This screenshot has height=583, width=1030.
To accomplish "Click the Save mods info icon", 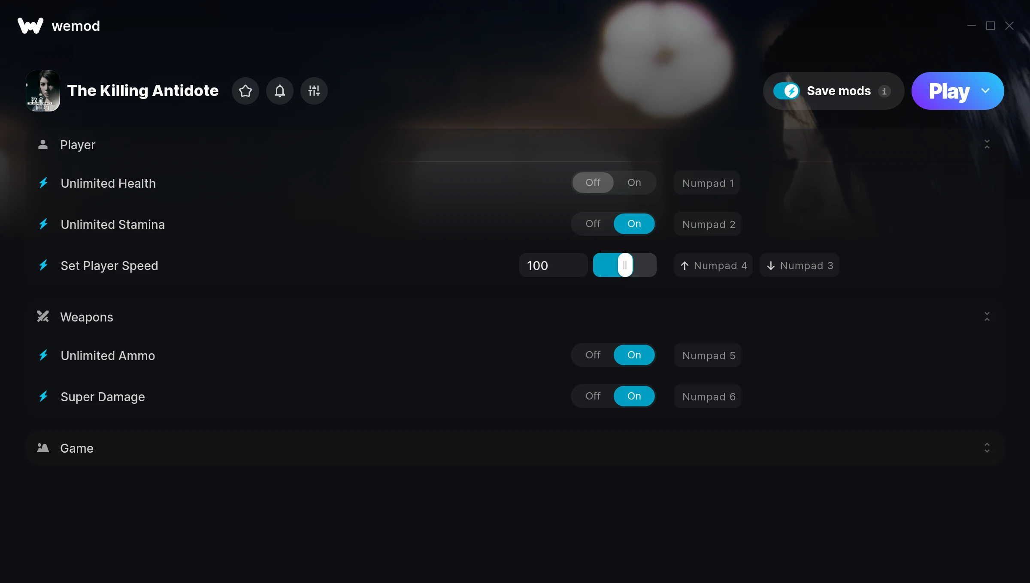I will (884, 90).
